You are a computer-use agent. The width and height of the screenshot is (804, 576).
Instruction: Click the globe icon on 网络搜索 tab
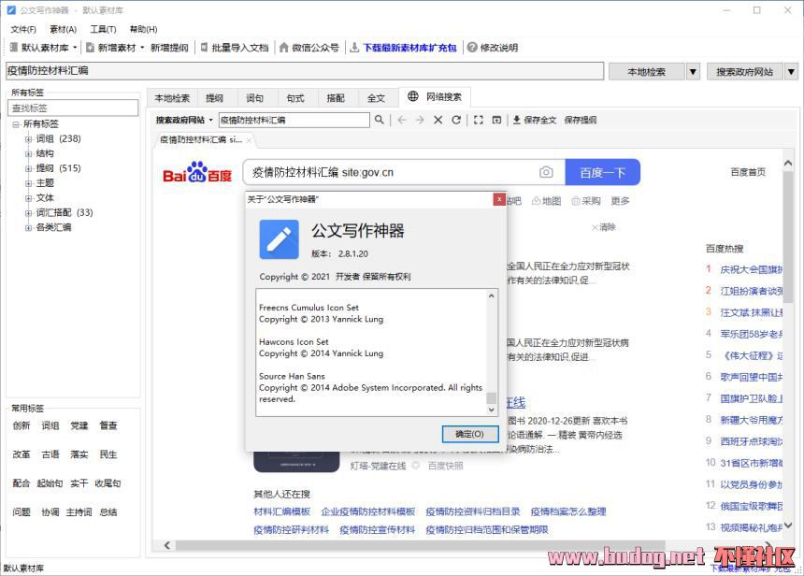point(413,96)
